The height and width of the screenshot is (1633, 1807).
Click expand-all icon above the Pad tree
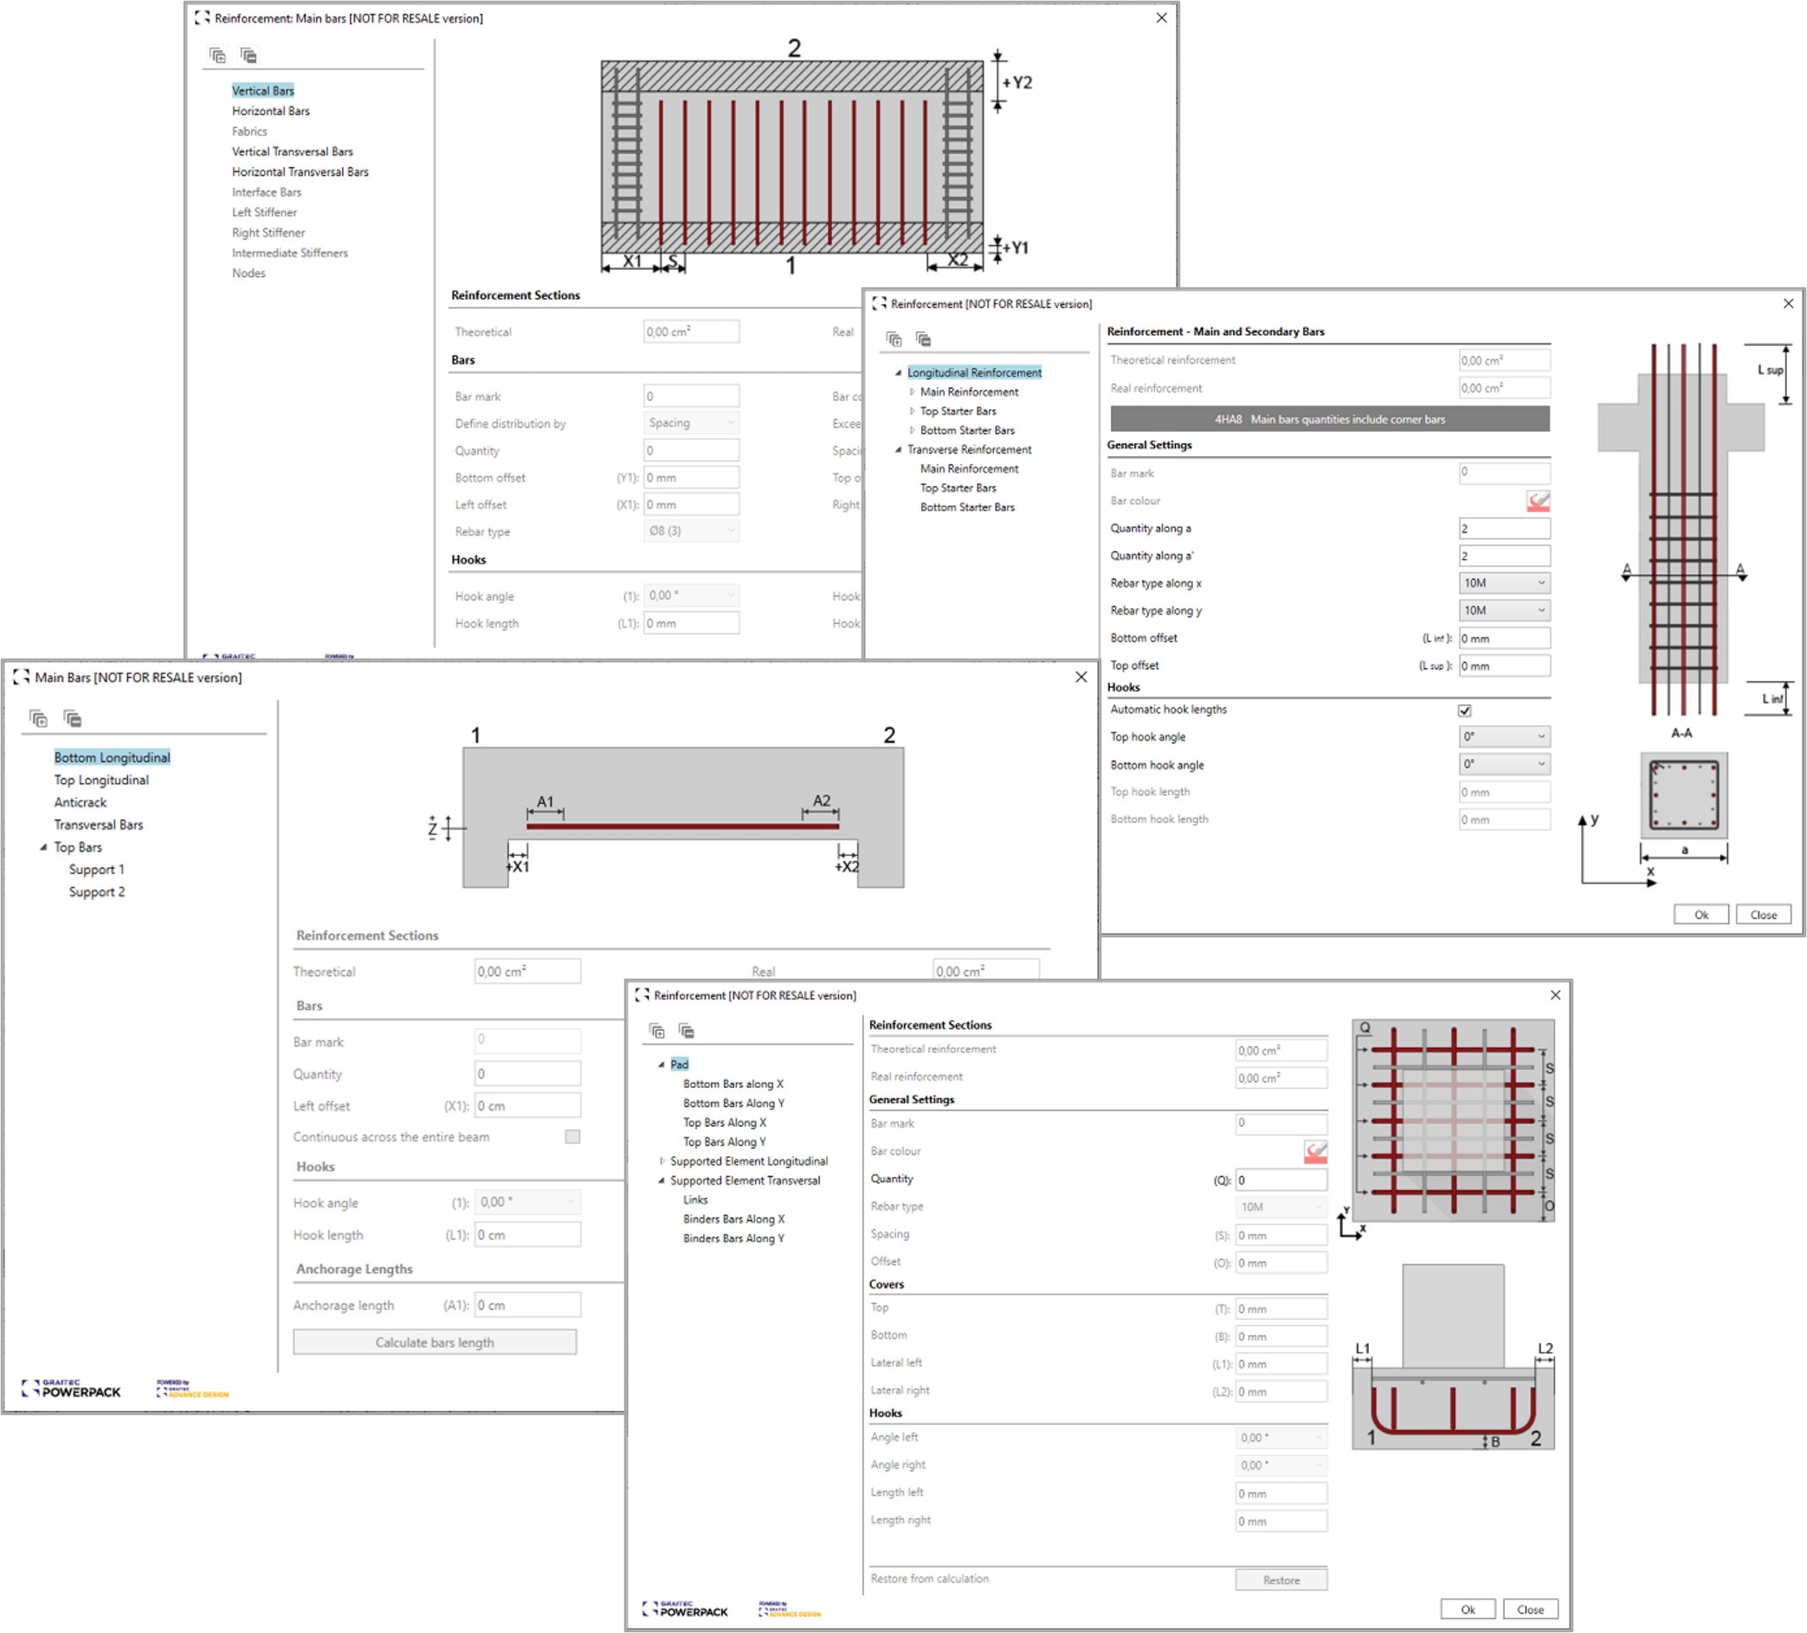pyautogui.click(x=657, y=1031)
